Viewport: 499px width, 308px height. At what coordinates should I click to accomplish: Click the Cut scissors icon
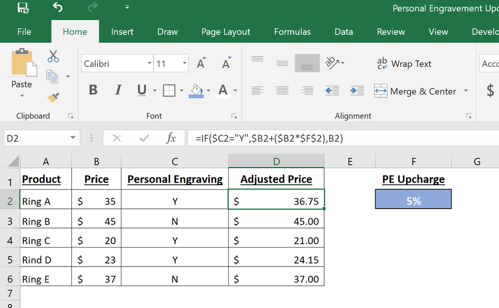coord(53,56)
